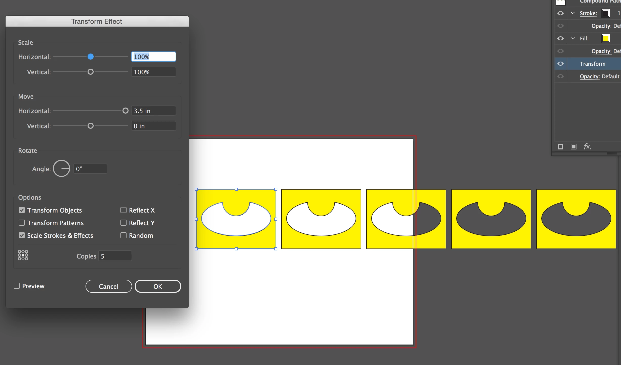Uncheck Transform Objects option
This screenshot has height=365, width=621.
[x=22, y=210]
